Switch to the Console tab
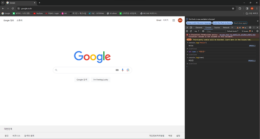 pos(208,28)
